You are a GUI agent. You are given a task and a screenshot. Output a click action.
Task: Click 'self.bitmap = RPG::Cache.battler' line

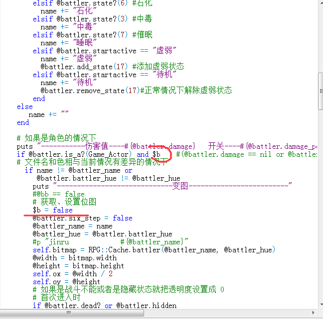pos(154,250)
